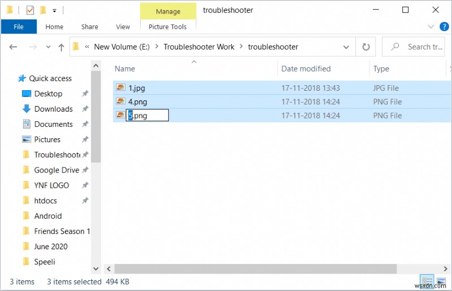Open Google Drive in the navigation pane
Image resolution: width=452 pixels, height=291 pixels.
pos(56,170)
